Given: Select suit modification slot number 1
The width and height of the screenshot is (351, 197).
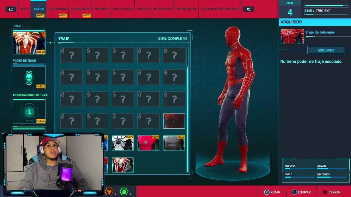Looking at the screenshot, I should [x=29, y=112].
